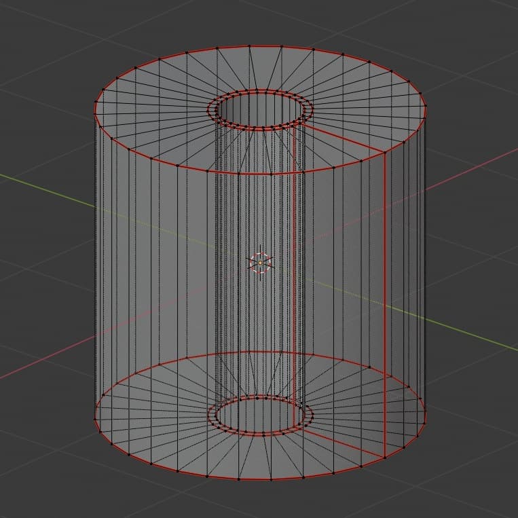Select the red radial seam edge on bottom face
The width and height of the screenshot is (518, 518).
click(344, 444)
